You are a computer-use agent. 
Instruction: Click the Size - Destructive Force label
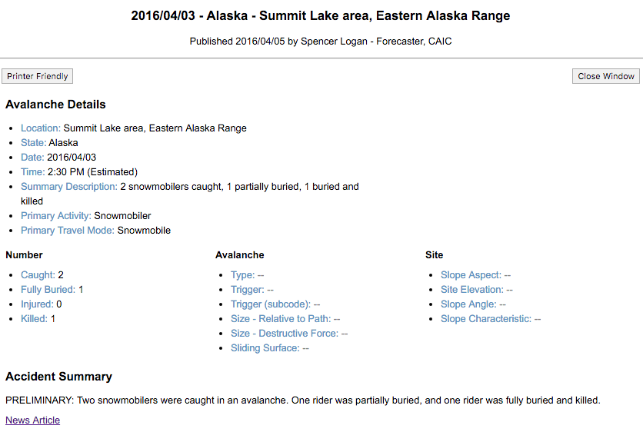[285, 334]
